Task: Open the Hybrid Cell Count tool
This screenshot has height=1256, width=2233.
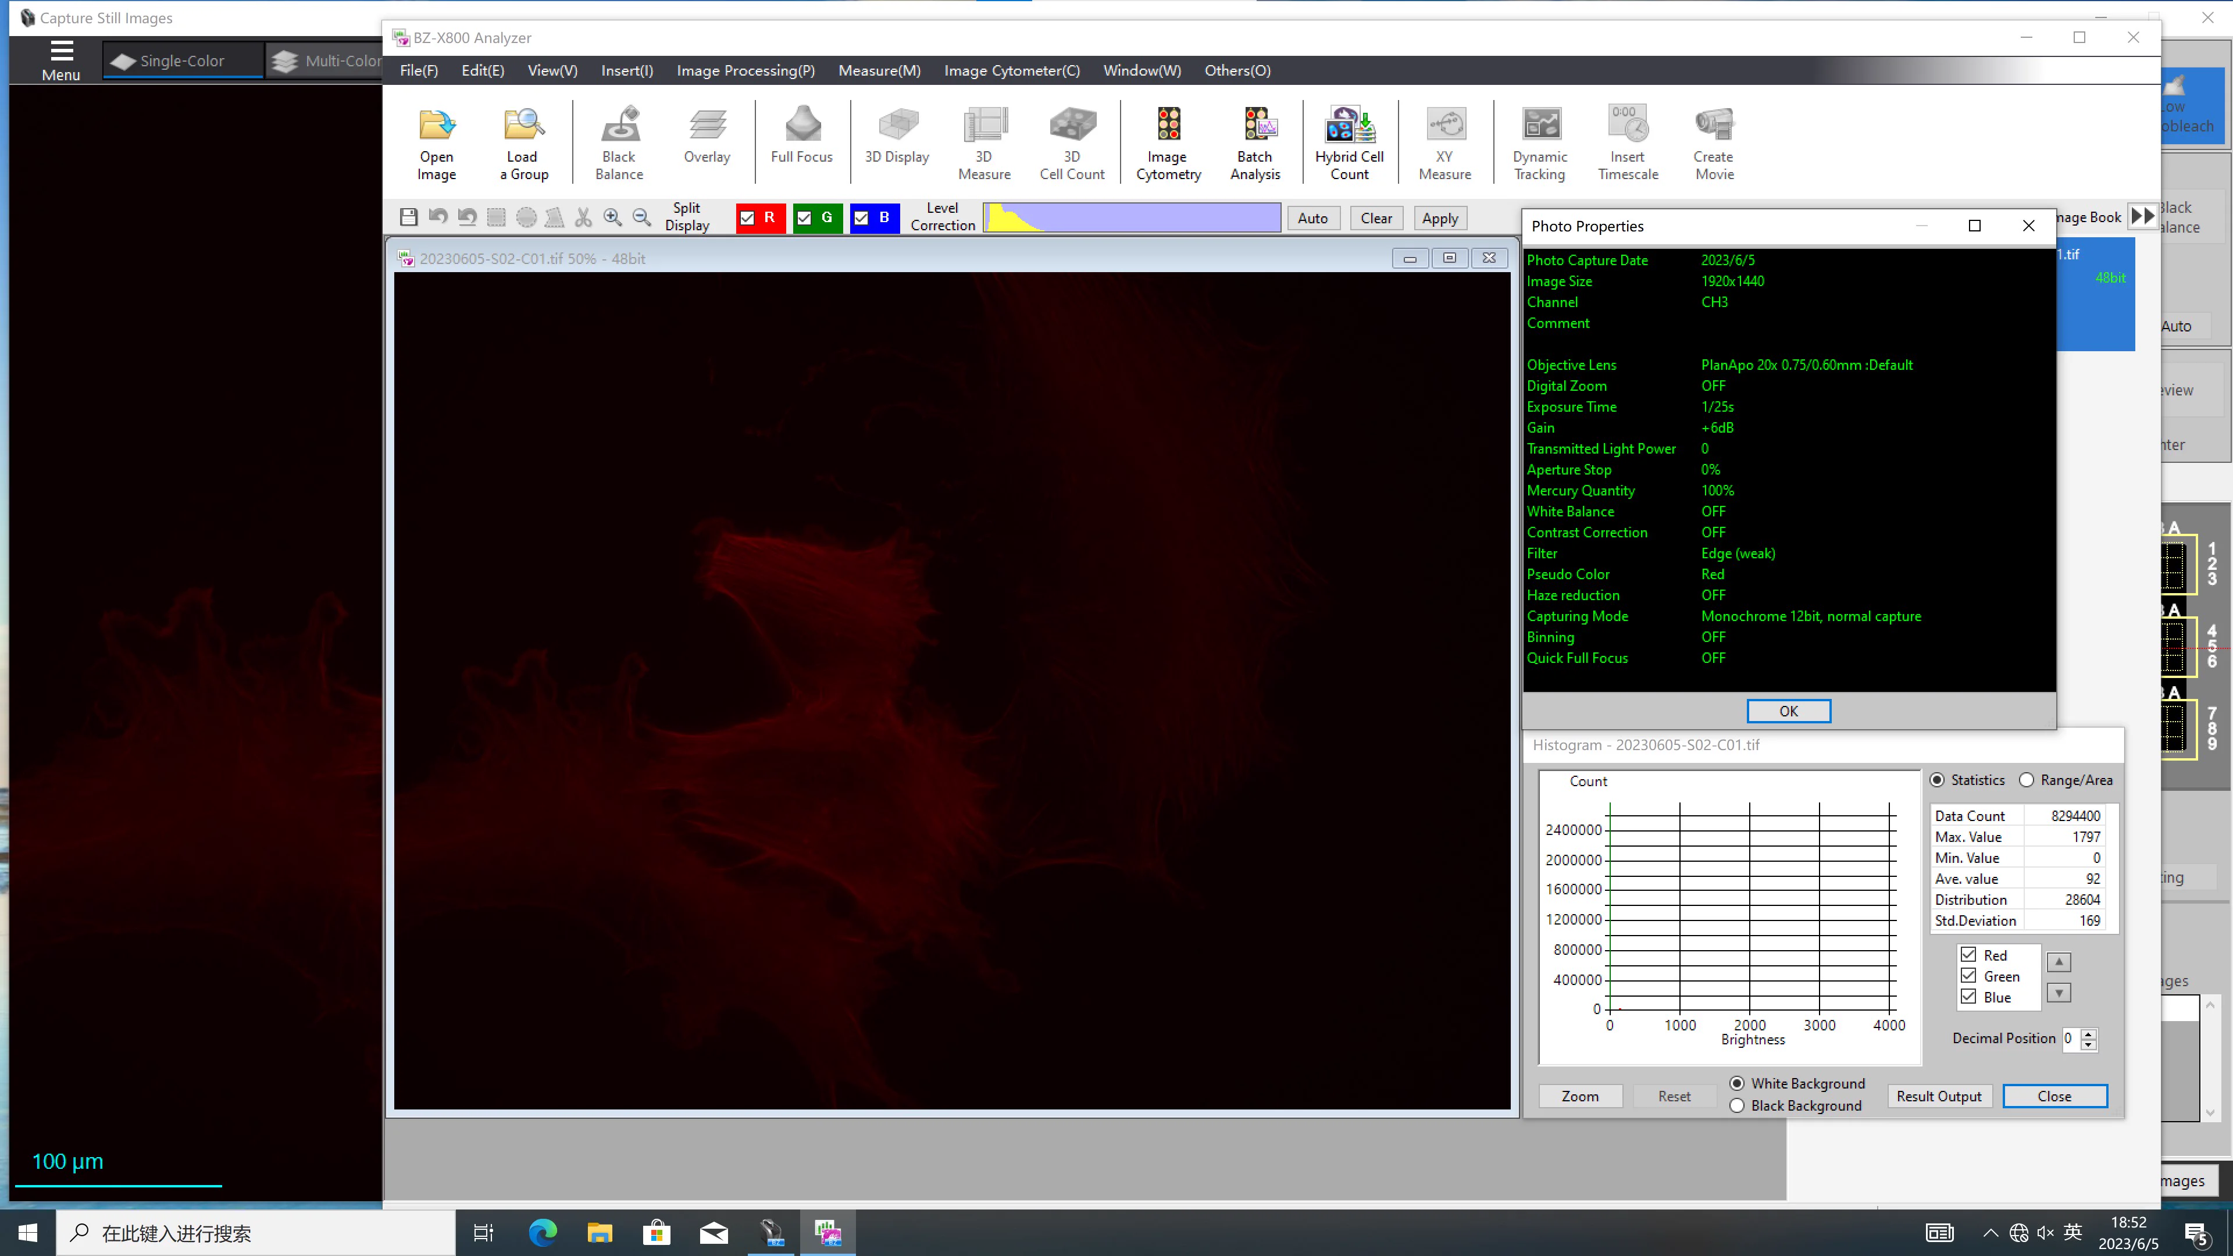Action: click(1349, 143)
